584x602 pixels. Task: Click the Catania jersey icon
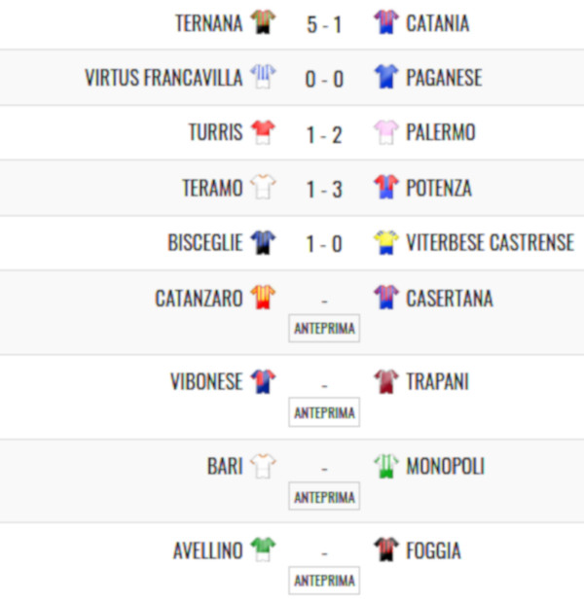pos(386,22)
